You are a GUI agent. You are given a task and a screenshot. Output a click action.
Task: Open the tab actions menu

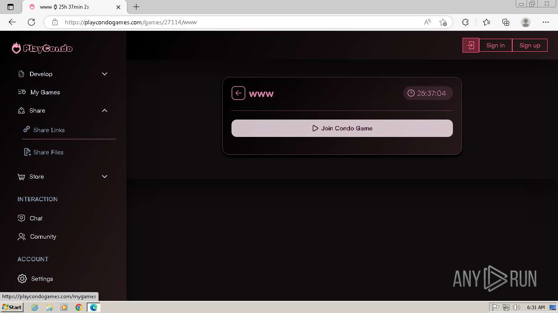[x=10, y=7]
